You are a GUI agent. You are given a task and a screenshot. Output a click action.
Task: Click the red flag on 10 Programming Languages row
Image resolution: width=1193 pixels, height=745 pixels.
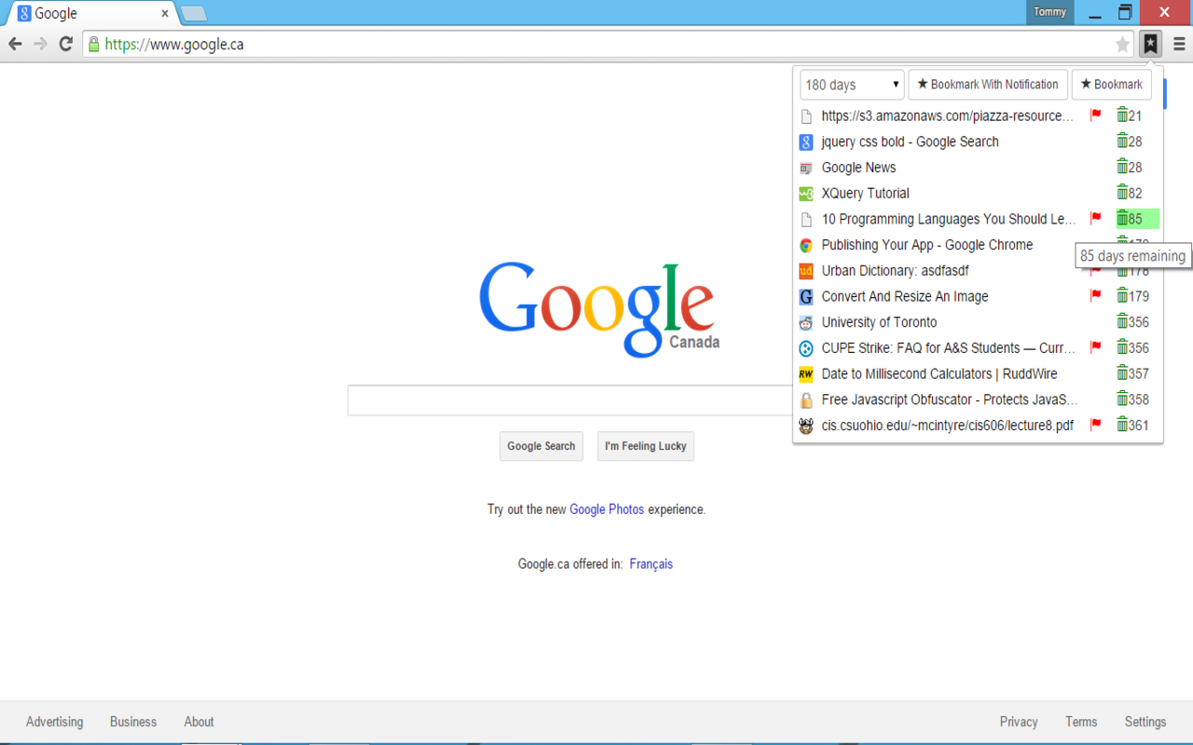1096,219
